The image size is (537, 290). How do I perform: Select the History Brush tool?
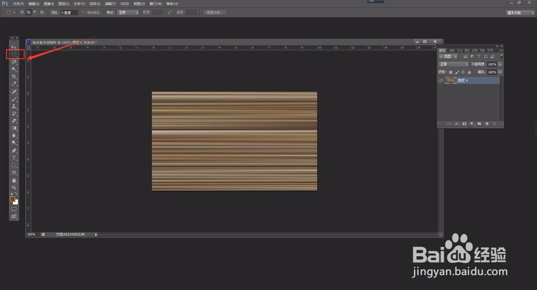click(14, 114)
